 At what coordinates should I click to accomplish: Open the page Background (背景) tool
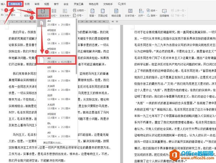[x=92, y=12]
